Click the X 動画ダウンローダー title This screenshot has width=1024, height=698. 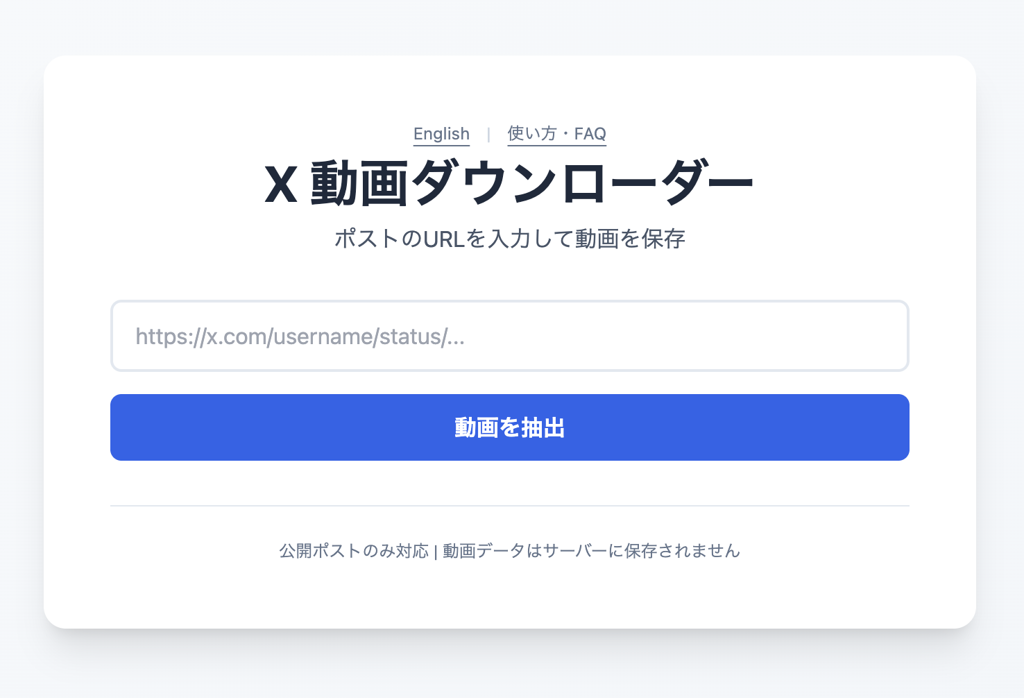(x=509, y=180)
